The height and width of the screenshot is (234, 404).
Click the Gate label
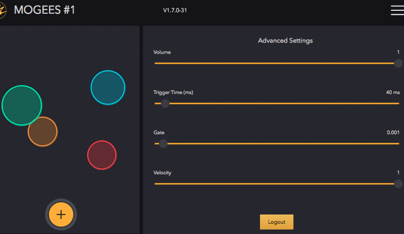coord(159,133)
